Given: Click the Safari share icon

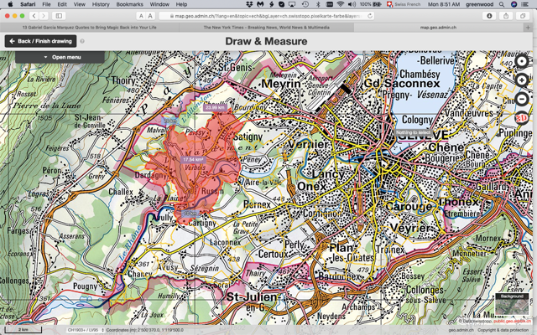Looking at the screenshot, I should [x=506, y=16].
